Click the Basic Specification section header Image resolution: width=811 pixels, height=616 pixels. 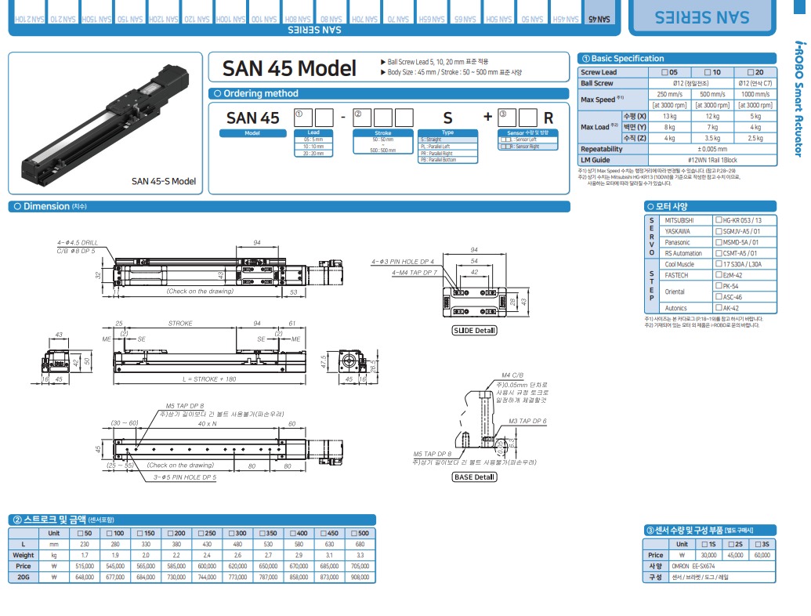point(688,58)
